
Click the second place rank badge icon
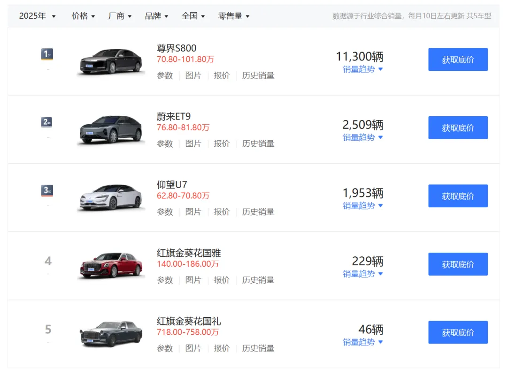[x=47, y=123]
